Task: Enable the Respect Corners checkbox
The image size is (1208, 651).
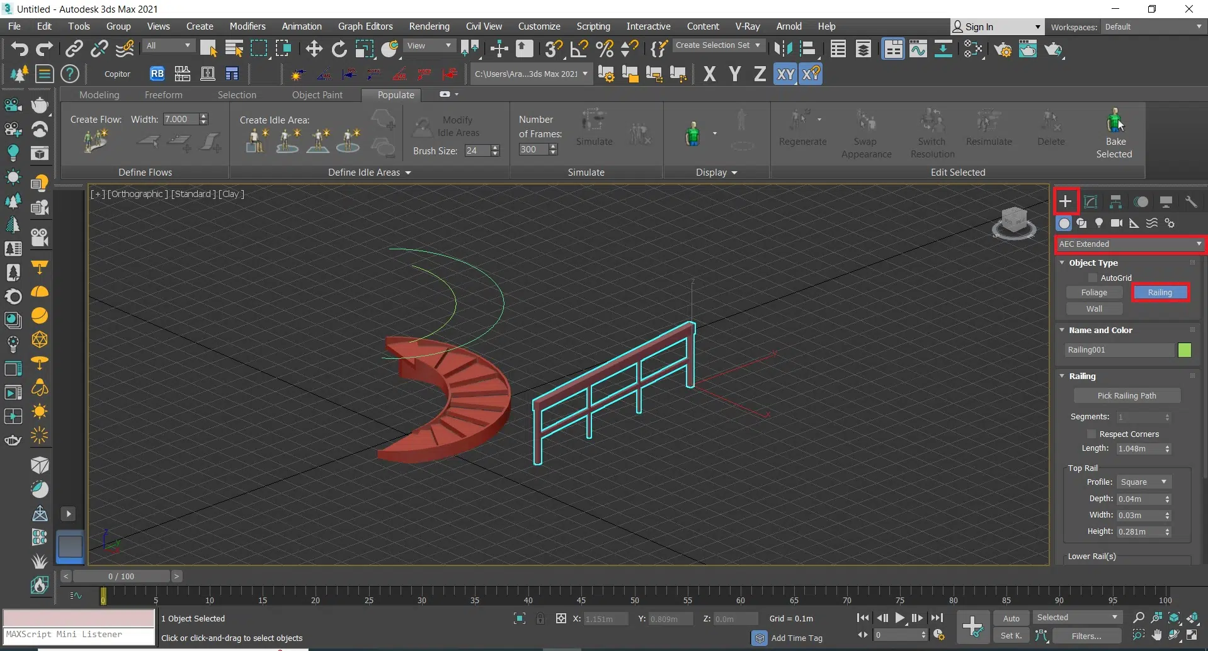Action: coord(1091,434)
